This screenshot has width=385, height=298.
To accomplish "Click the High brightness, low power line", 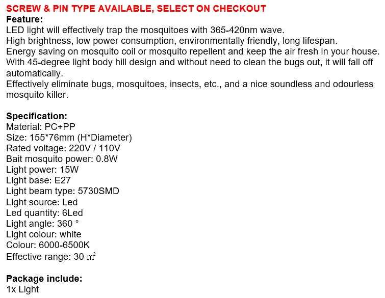I will click(x=171, y=41).
